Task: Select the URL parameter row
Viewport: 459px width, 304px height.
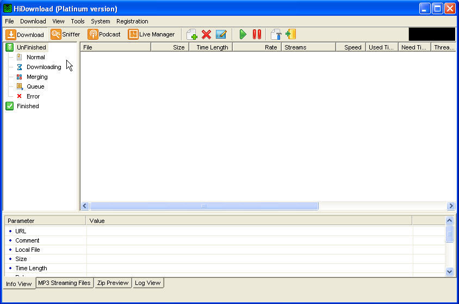Action: pos(225,231)
